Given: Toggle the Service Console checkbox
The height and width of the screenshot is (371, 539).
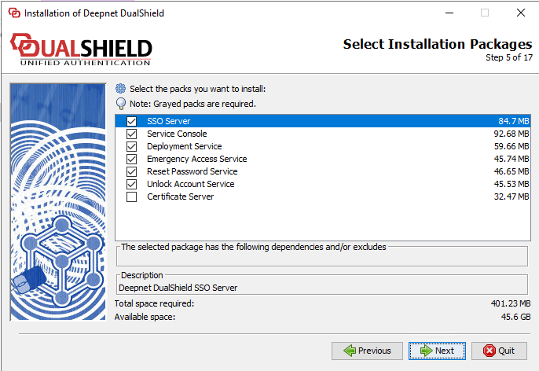Looking at the screenshot, I should coord(131,134).
